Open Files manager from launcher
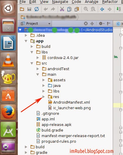123x155 pixels. coord(8,26)
